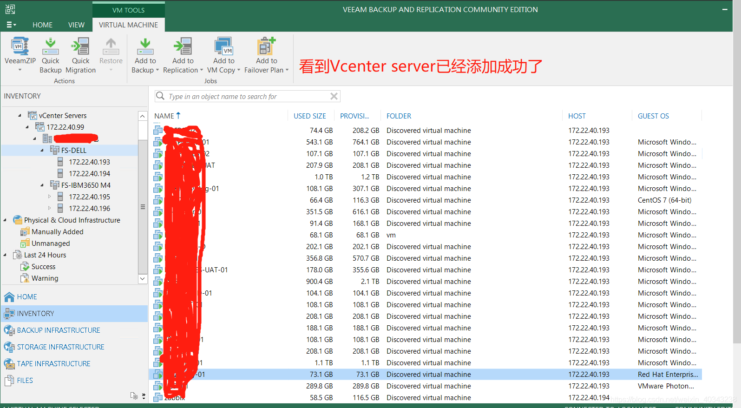Open the HOME ribbon tab
Image resolution: width=741 pixels, height=408 pixels.
click(x=42, y=25)
